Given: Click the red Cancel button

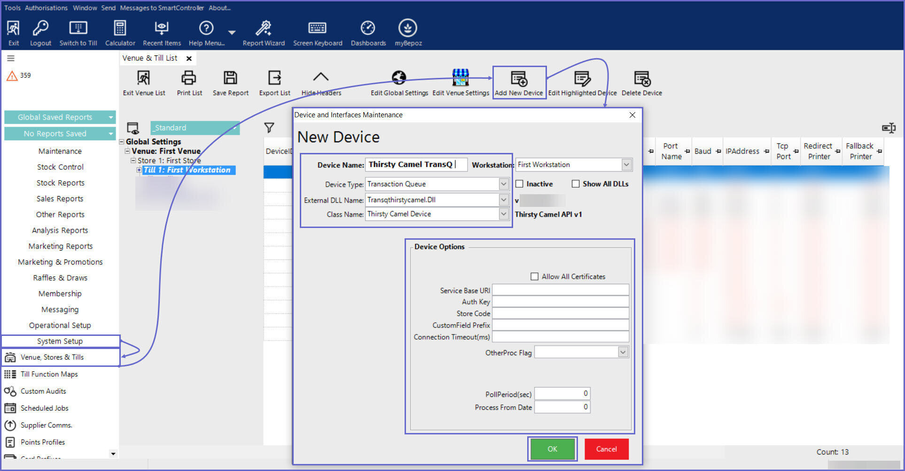Looking at the screenshot, I should click(x=606, y=449).
